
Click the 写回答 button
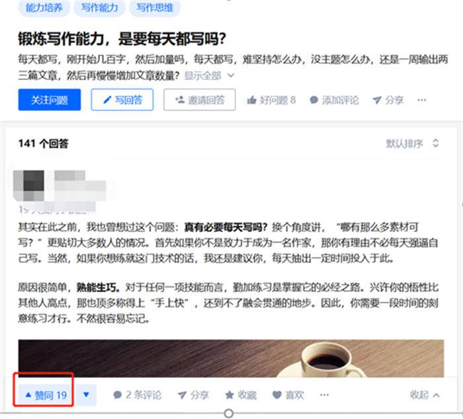(x=122, y=100)
